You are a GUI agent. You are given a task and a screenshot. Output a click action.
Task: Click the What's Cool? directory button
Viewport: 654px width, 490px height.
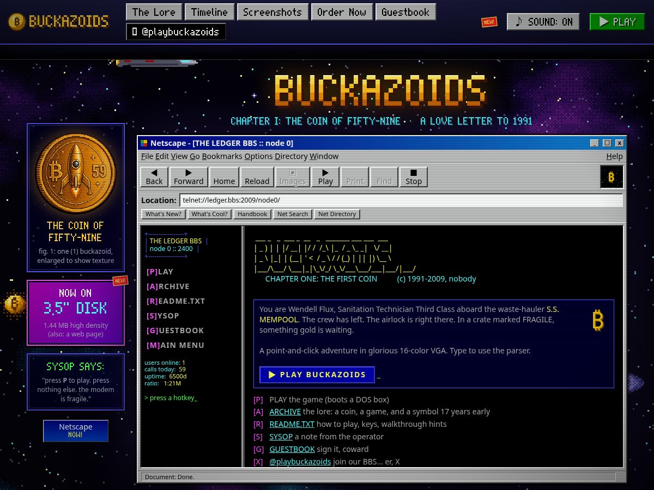209,214
